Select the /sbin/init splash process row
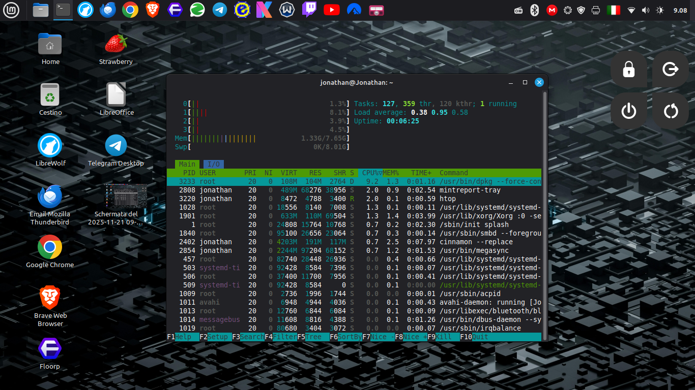 tap(354, 224)
